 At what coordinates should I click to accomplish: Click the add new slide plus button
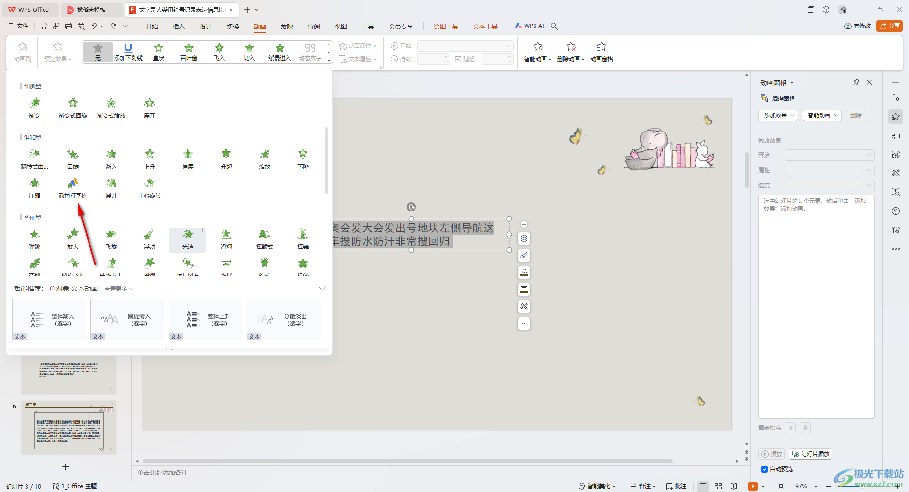click(x=66, y=467)
